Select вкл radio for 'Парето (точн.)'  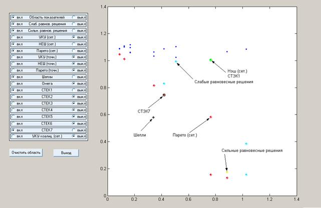[x=13, y=70]
